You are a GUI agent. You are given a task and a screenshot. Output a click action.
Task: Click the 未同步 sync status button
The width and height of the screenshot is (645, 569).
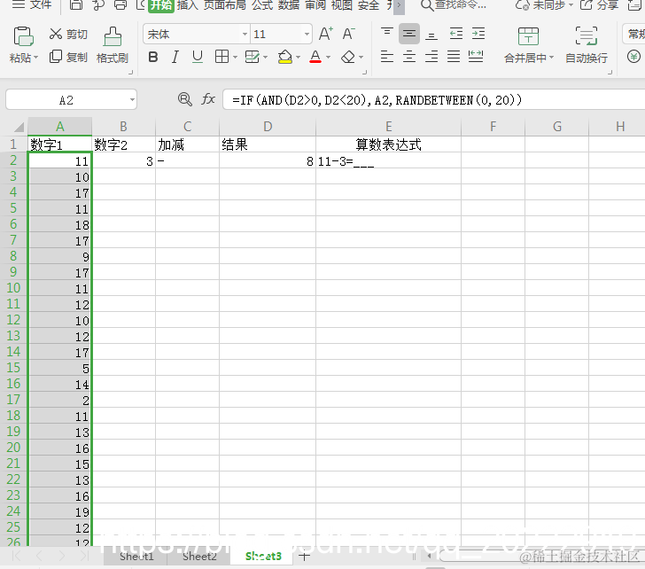pos(544,5)
